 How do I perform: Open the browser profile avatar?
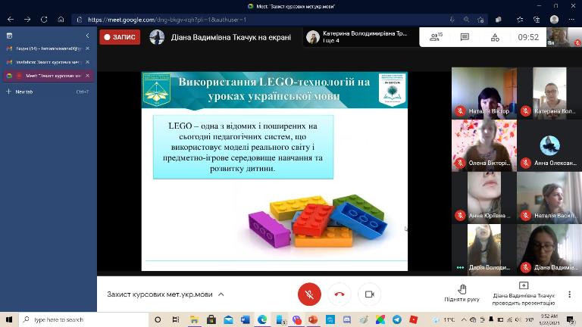554,20
